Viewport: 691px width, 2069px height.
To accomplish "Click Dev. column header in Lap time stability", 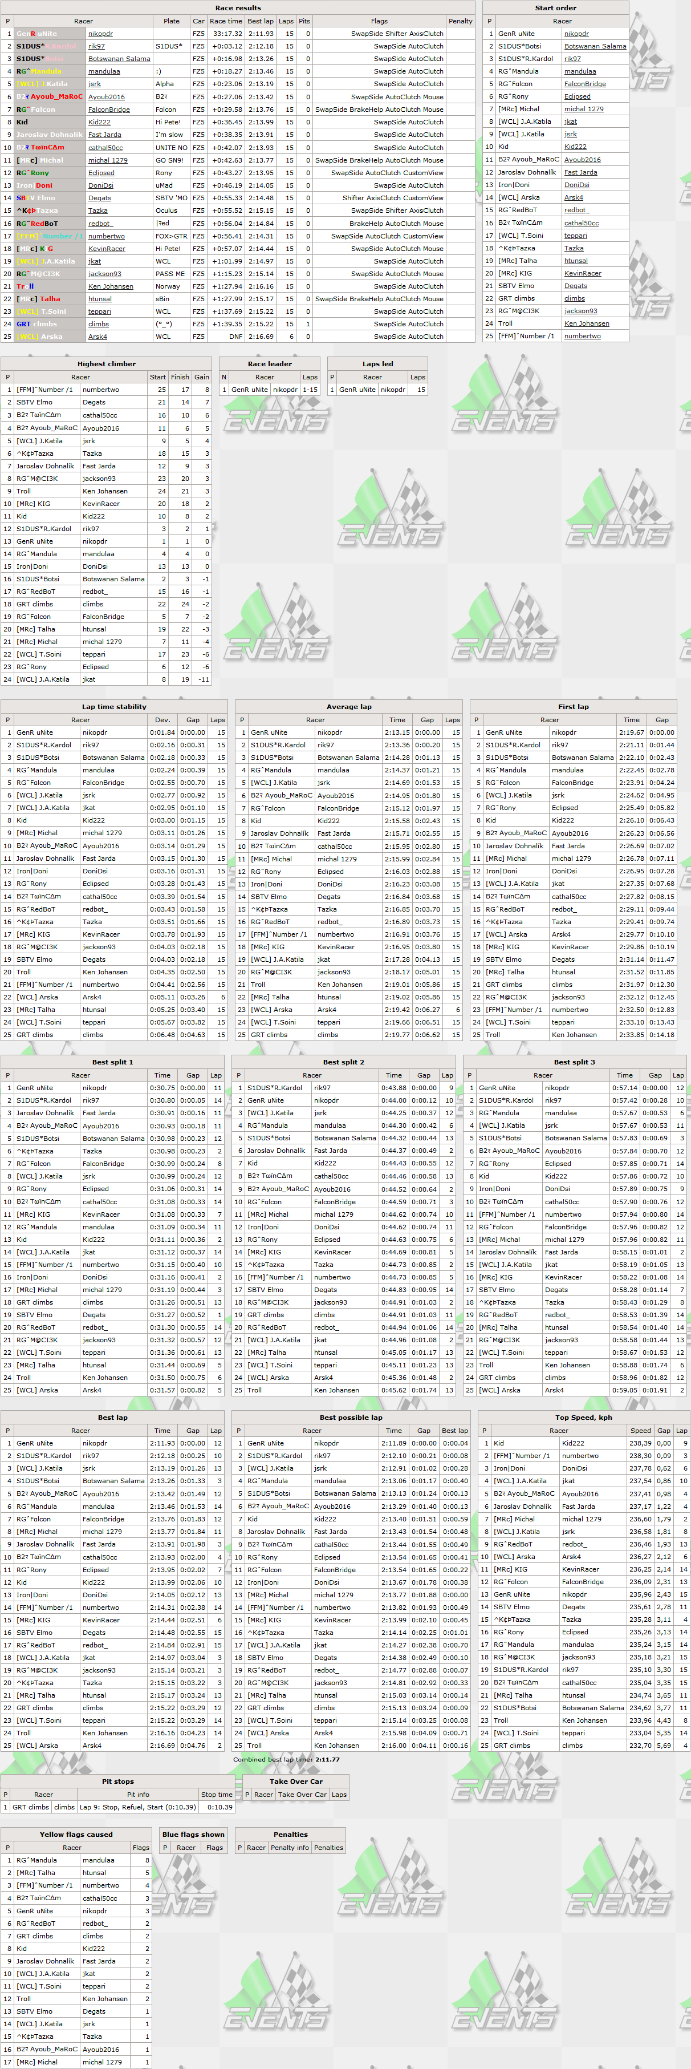I will click(162, 720).
